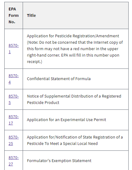Open the 8570-1 form link
The height and width of the screenshot is (170, 132).
coord(13,49)
